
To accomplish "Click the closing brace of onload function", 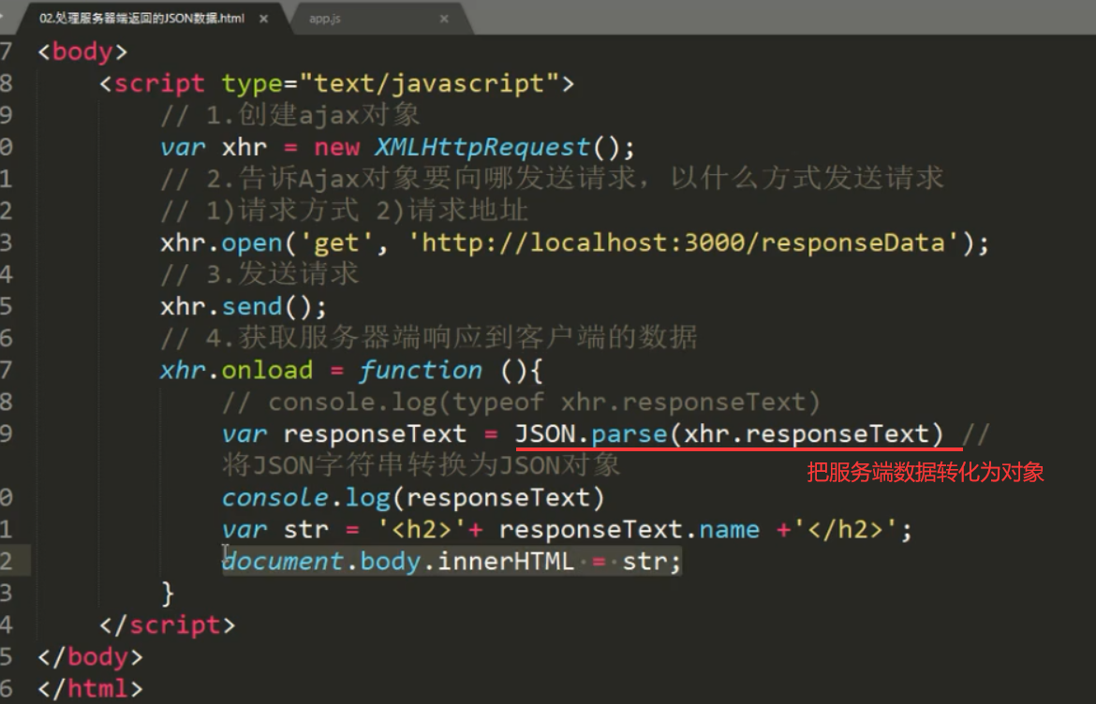I will [168, 594].
